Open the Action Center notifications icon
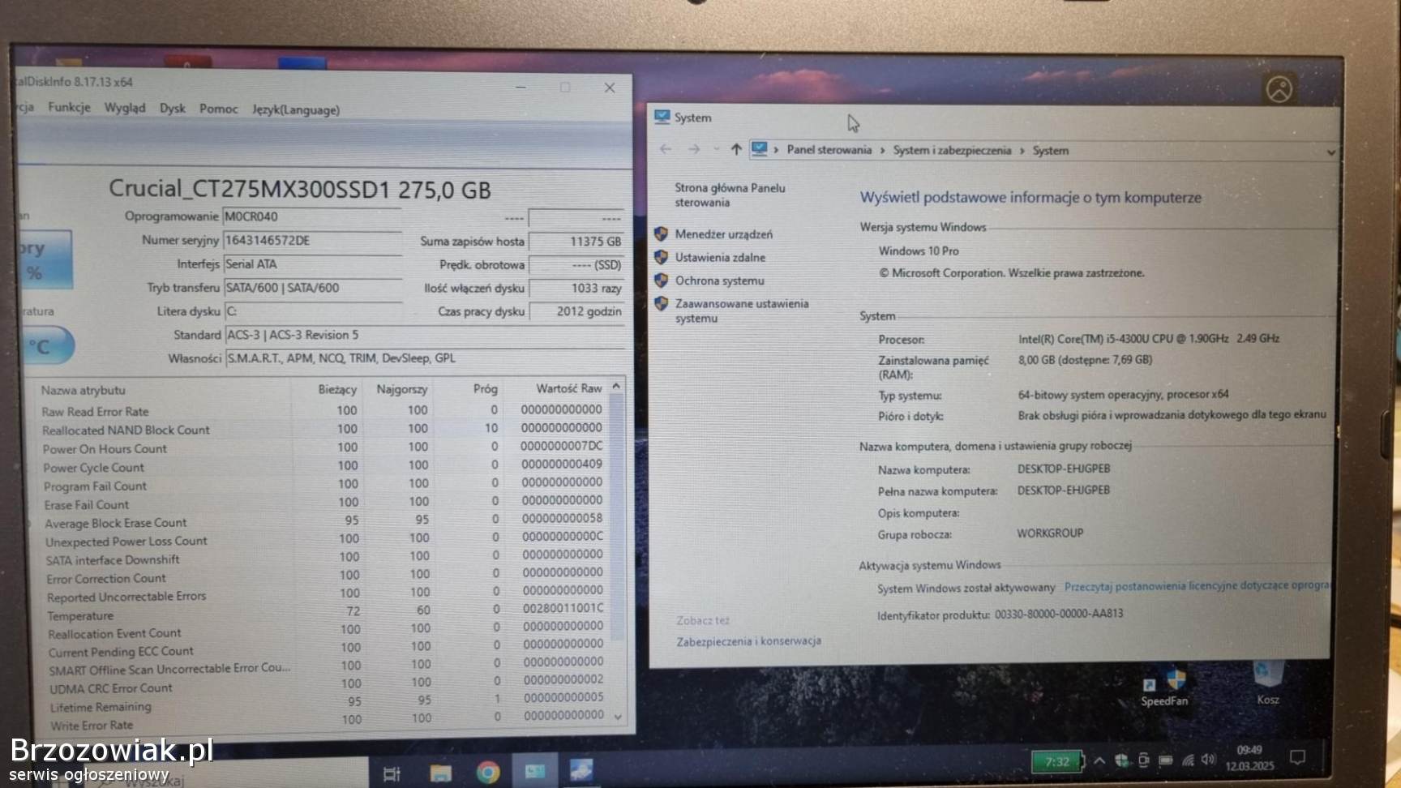This screenshot has height=788, width=1401. tap(1297, 757)
